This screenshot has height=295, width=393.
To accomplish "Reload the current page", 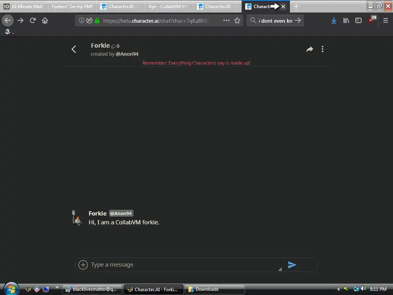I will (x=33, y=20).
